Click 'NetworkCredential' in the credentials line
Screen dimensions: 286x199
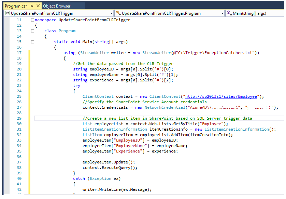165,107
